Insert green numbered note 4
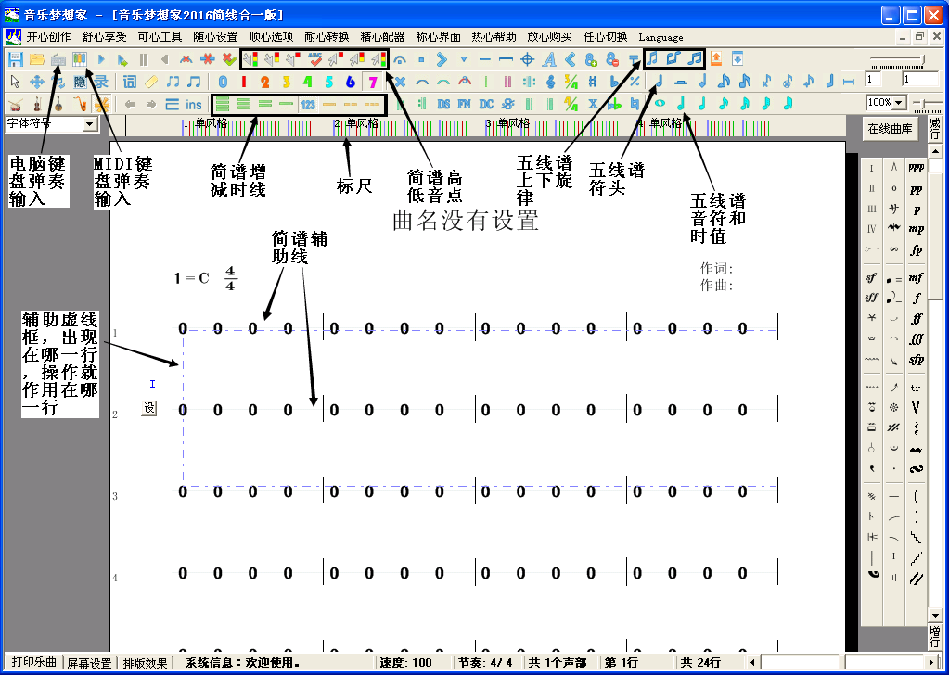The width and height of the screenshot is (949, 675). click(307, 81)
